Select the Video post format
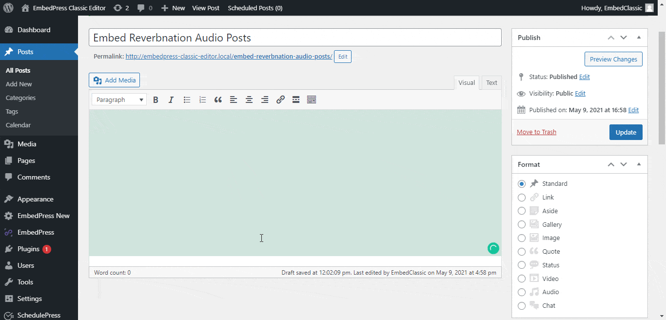666x320 pixels. pyautogui.click(x=522, y=279)
